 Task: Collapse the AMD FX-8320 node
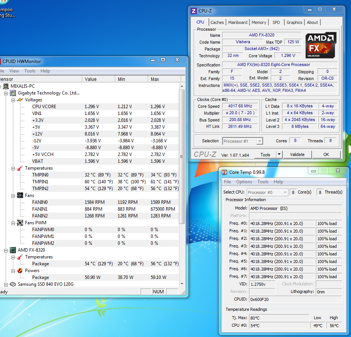pos(6,250)
